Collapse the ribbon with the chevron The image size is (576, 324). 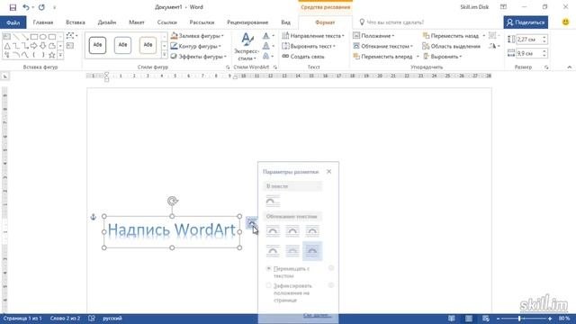pos(570,67)
